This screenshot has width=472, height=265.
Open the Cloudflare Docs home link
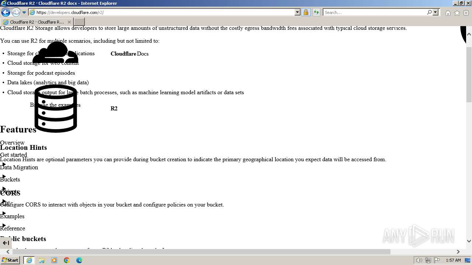pyautogui.click(x=129, y=54)
